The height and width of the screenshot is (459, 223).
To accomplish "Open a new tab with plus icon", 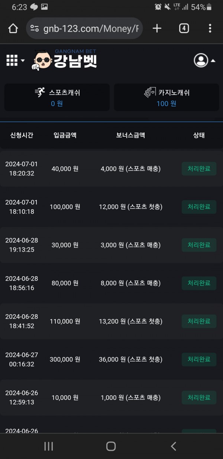I will click(x=157, y=28).
